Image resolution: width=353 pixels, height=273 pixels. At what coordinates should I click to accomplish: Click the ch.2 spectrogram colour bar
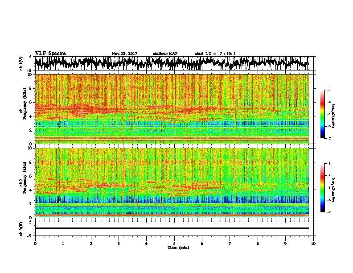[x=323, y=188]
